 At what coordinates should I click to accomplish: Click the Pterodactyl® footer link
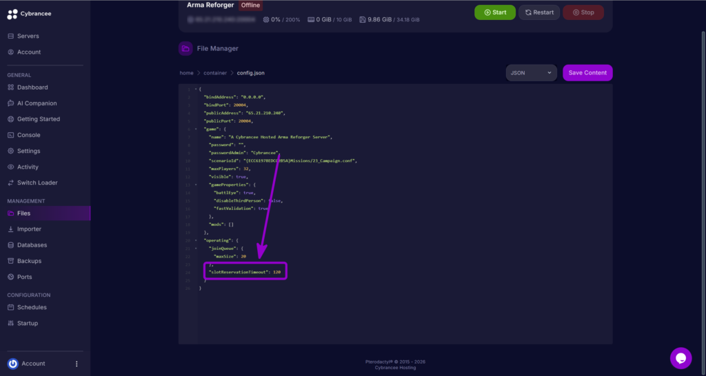pyautogui.click(x=381, y=362)
